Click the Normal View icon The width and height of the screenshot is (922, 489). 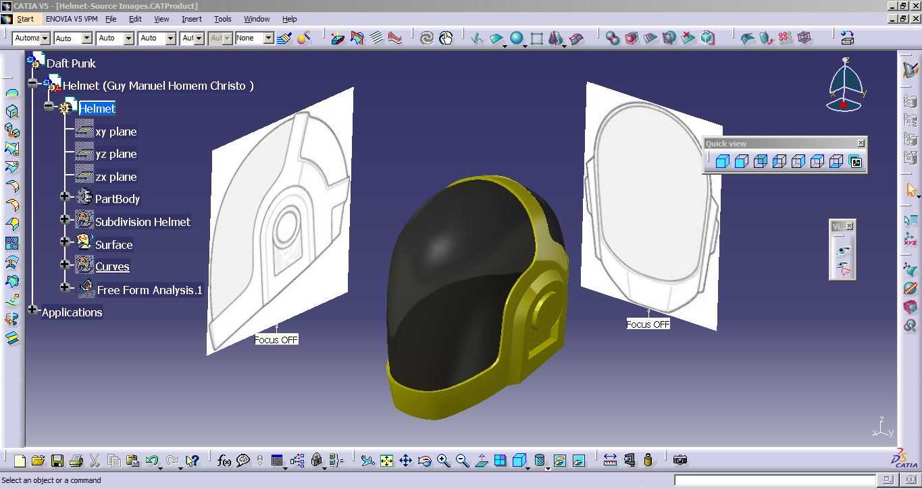coord(481,461)
